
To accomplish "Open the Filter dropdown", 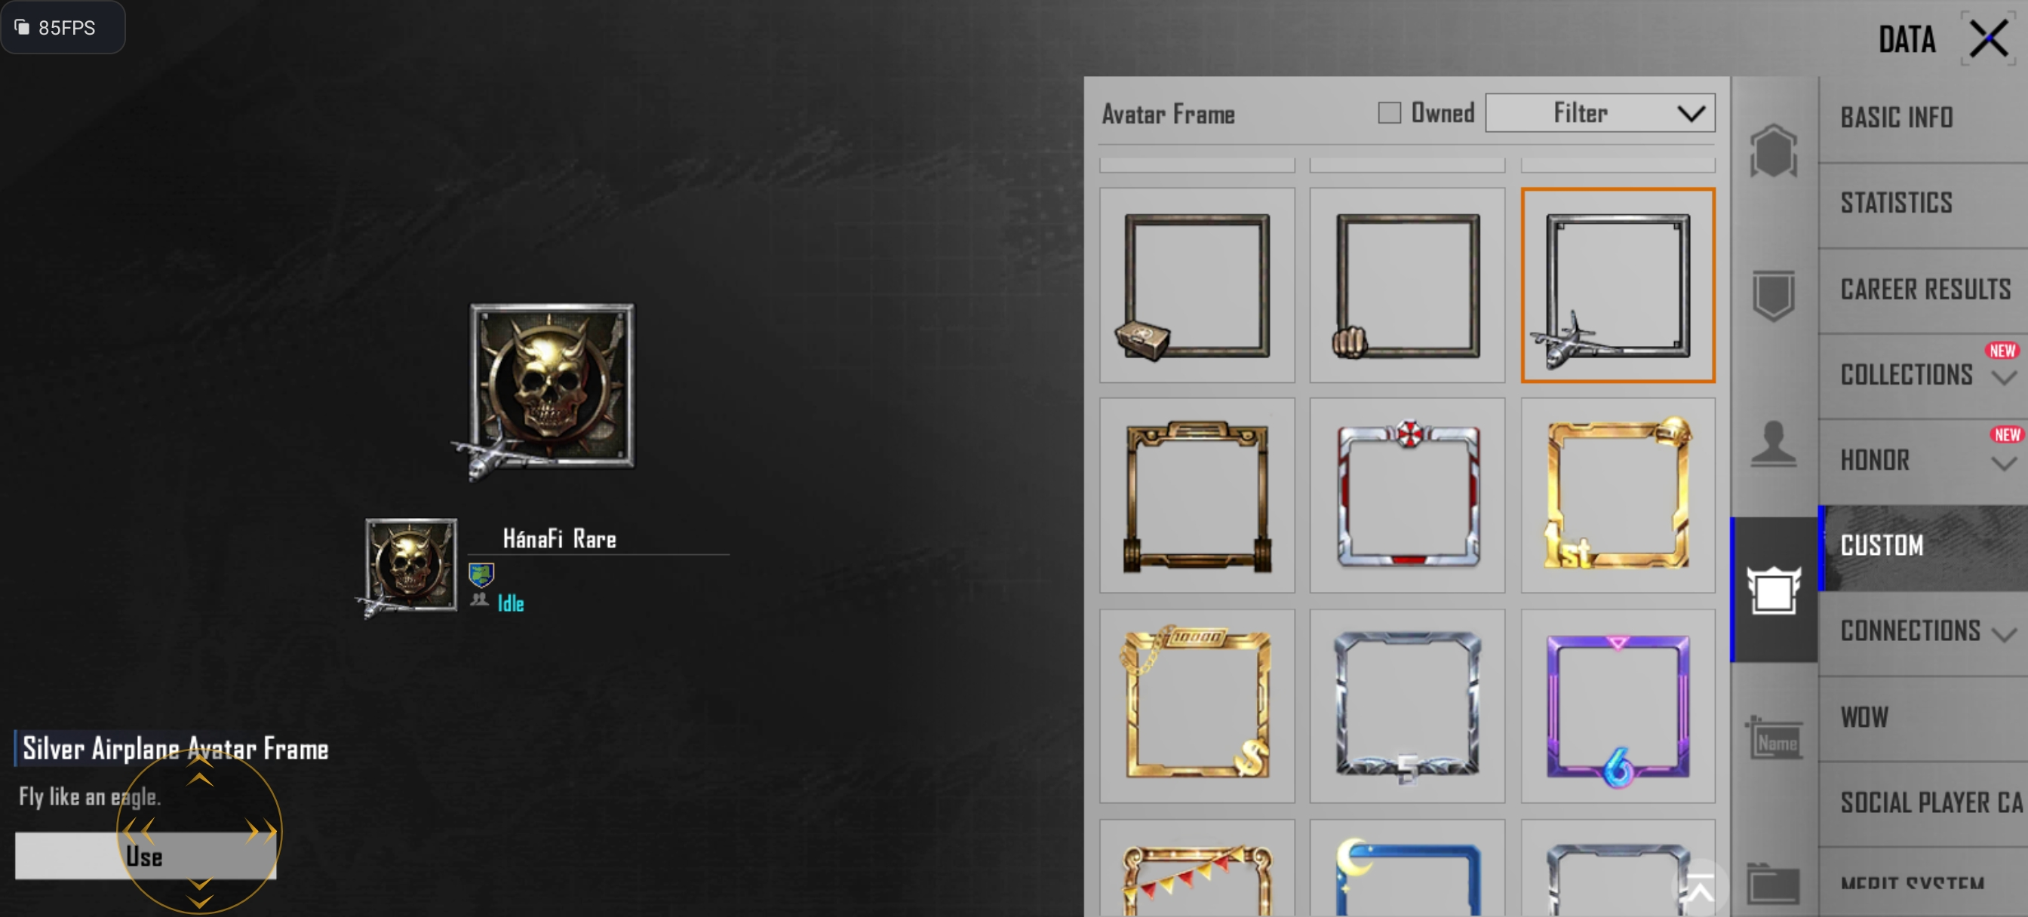I will click(x=1599, y=113).
